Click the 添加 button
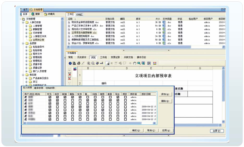The width and height of the screenshot is (244, 147). point(165,94)
